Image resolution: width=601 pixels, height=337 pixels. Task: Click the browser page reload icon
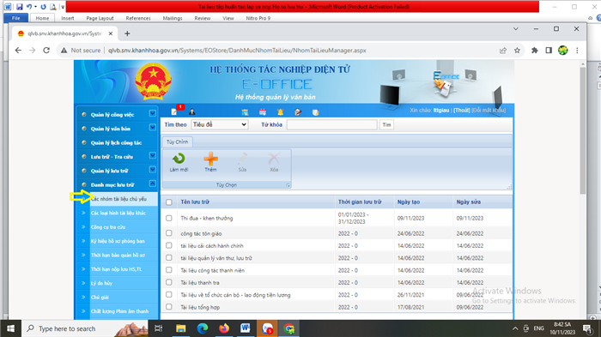click(46, 51)
